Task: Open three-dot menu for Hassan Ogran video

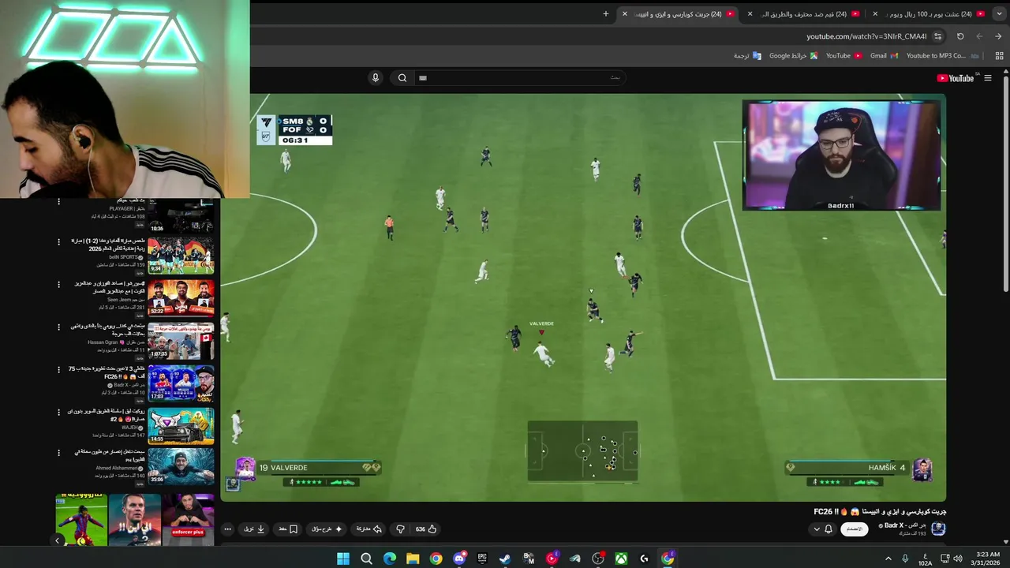Action: tap(58, 327)
